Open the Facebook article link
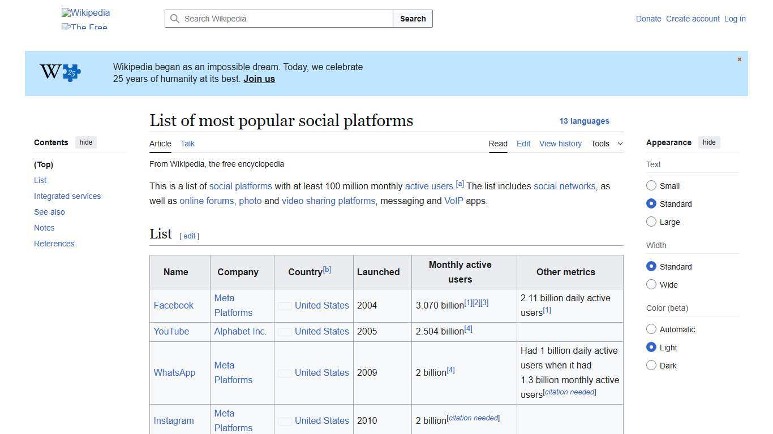Viewport: 773px width, 434px height. (x=173, y=305)
